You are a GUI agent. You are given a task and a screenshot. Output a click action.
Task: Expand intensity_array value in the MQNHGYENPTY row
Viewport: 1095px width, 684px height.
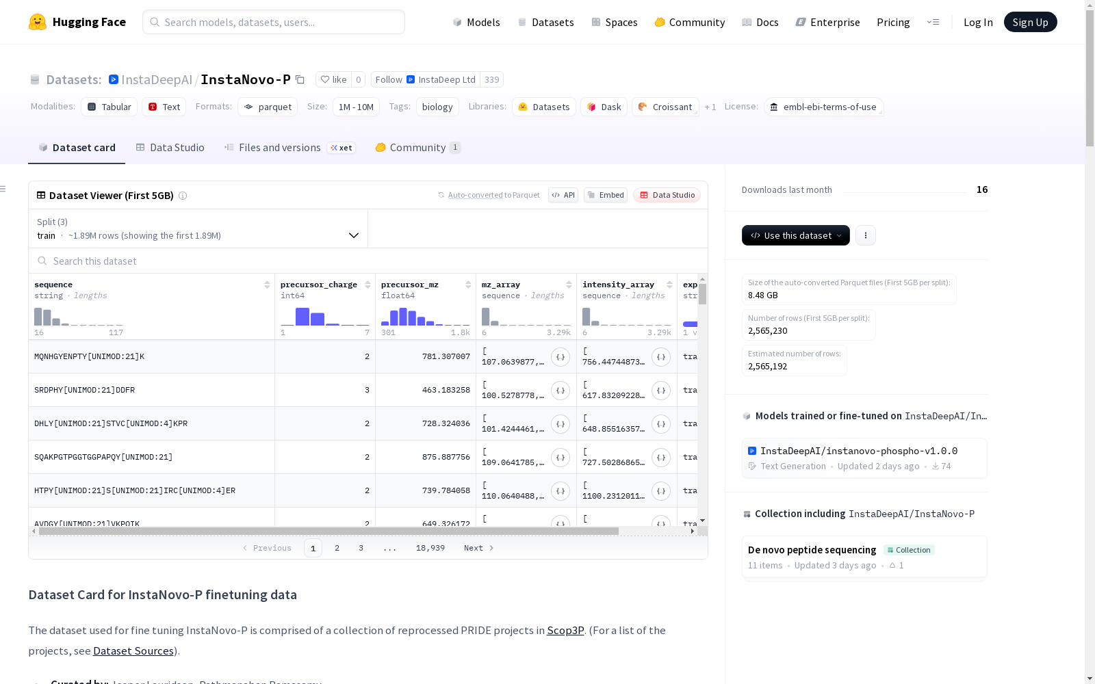661,356
